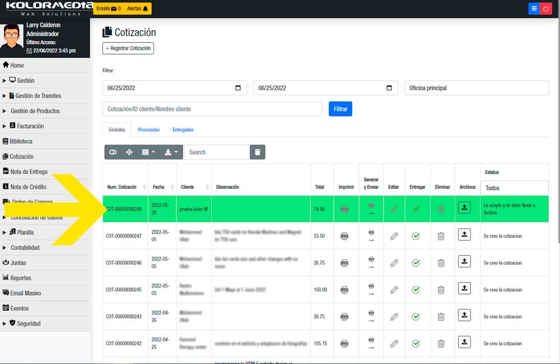Upload files for quotation COT-00000000245
The height and width of the screenshot is (364, 560).
click(x=464, y=288)
